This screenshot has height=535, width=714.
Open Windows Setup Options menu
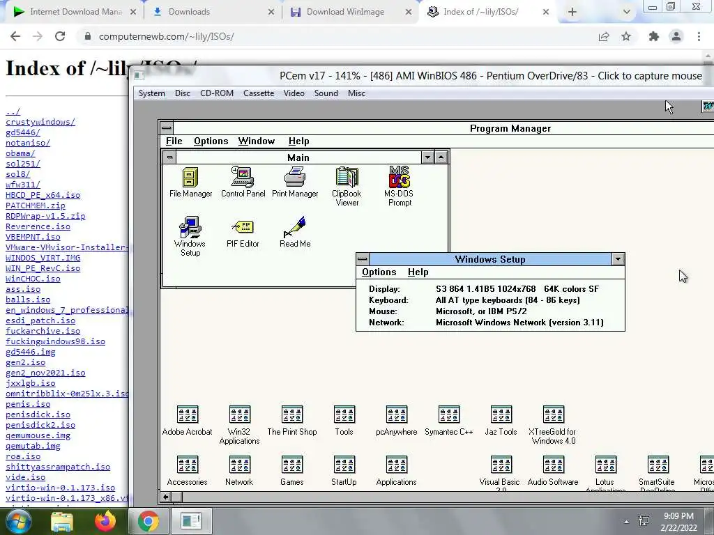tap(379, 272)
